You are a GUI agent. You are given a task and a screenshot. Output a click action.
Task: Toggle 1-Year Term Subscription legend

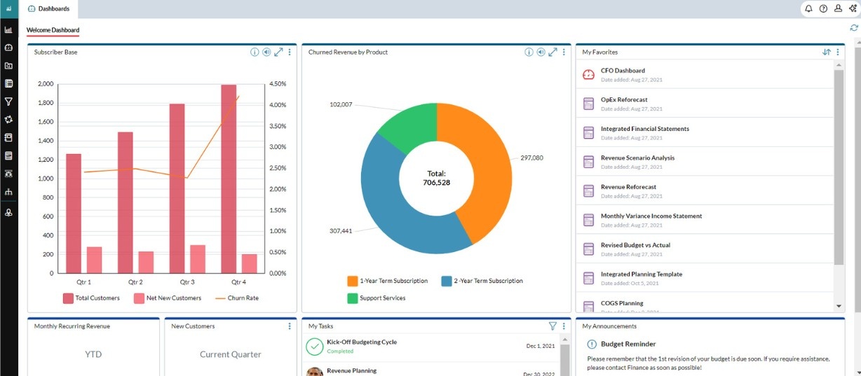[x=387, y=281]
